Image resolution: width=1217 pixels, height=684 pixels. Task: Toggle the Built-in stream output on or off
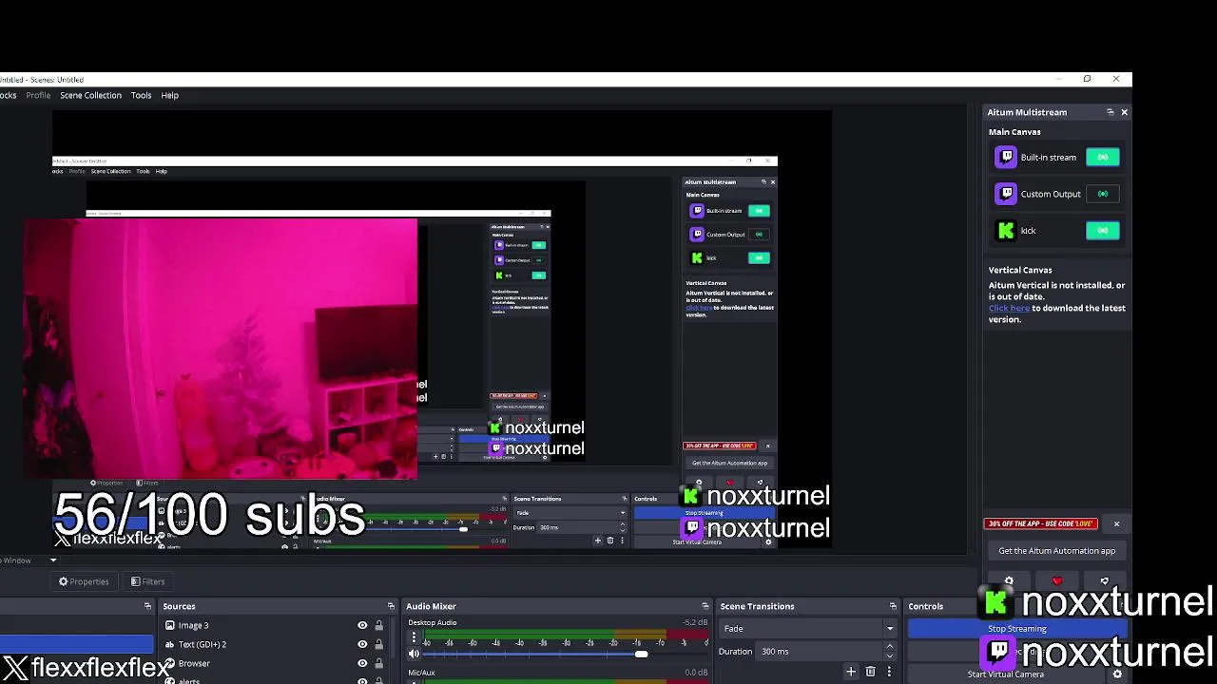click(1103, 157)
